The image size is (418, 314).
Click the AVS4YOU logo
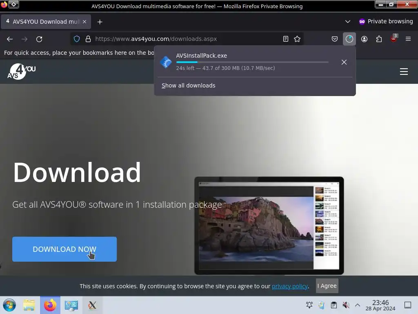tap(21, 71)
